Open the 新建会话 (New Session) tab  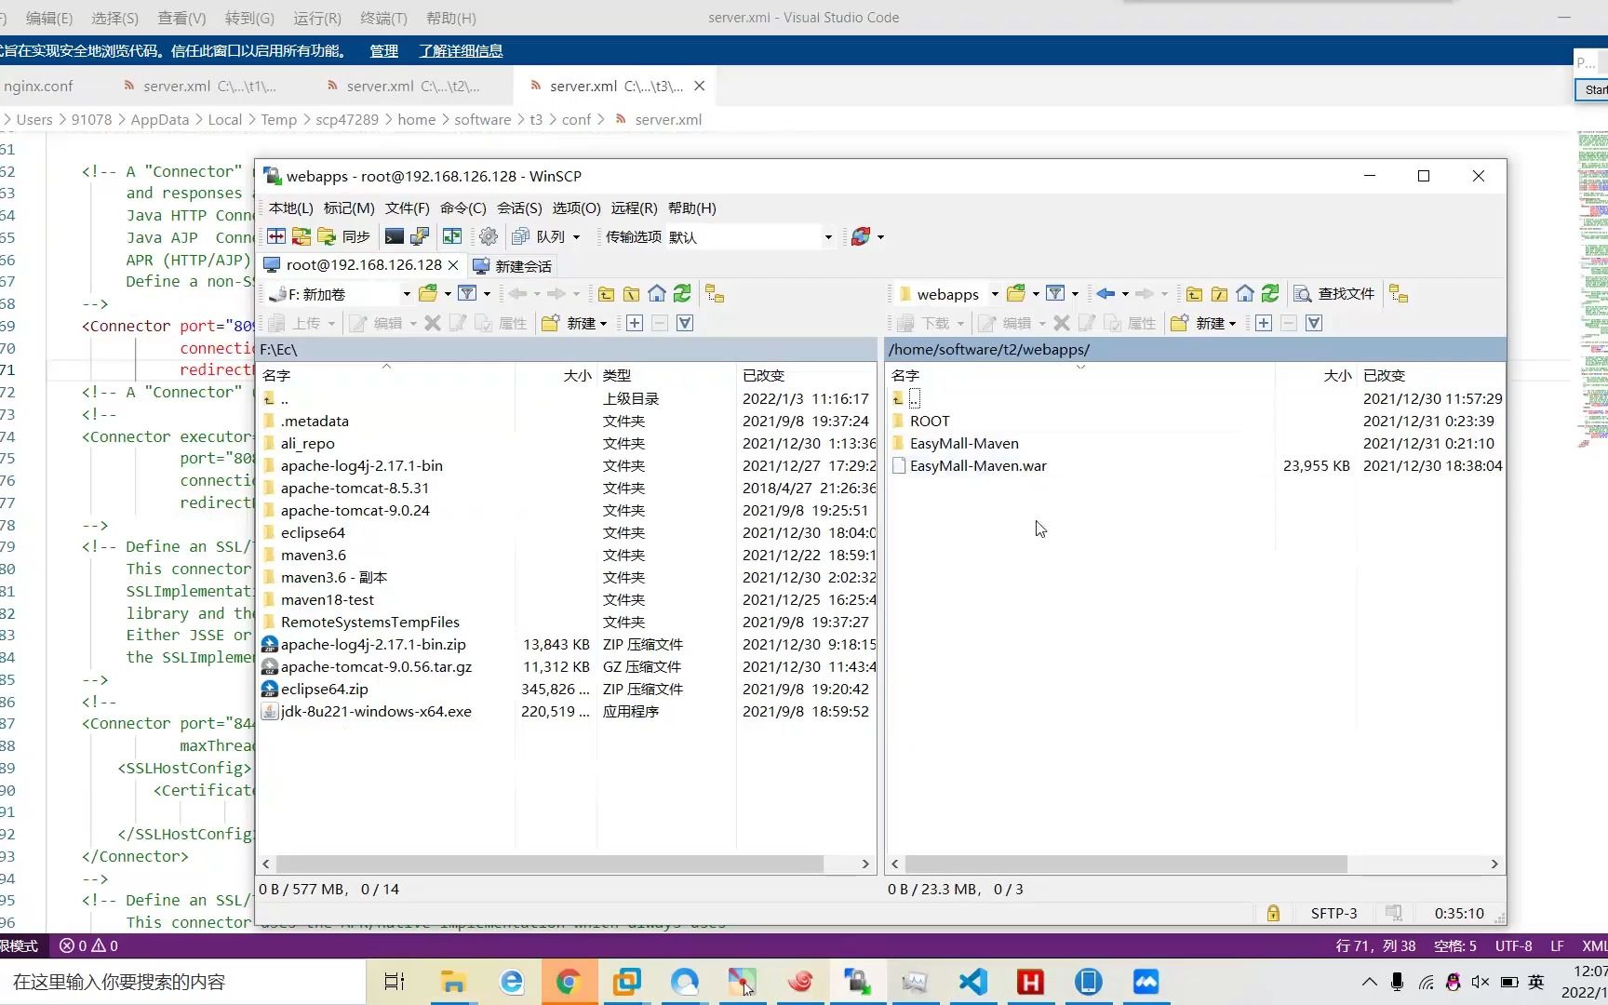[x=513, y=265]
